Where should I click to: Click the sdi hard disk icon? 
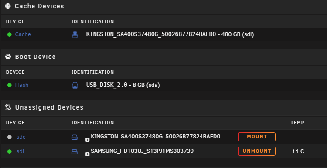(x=75, y=151)
